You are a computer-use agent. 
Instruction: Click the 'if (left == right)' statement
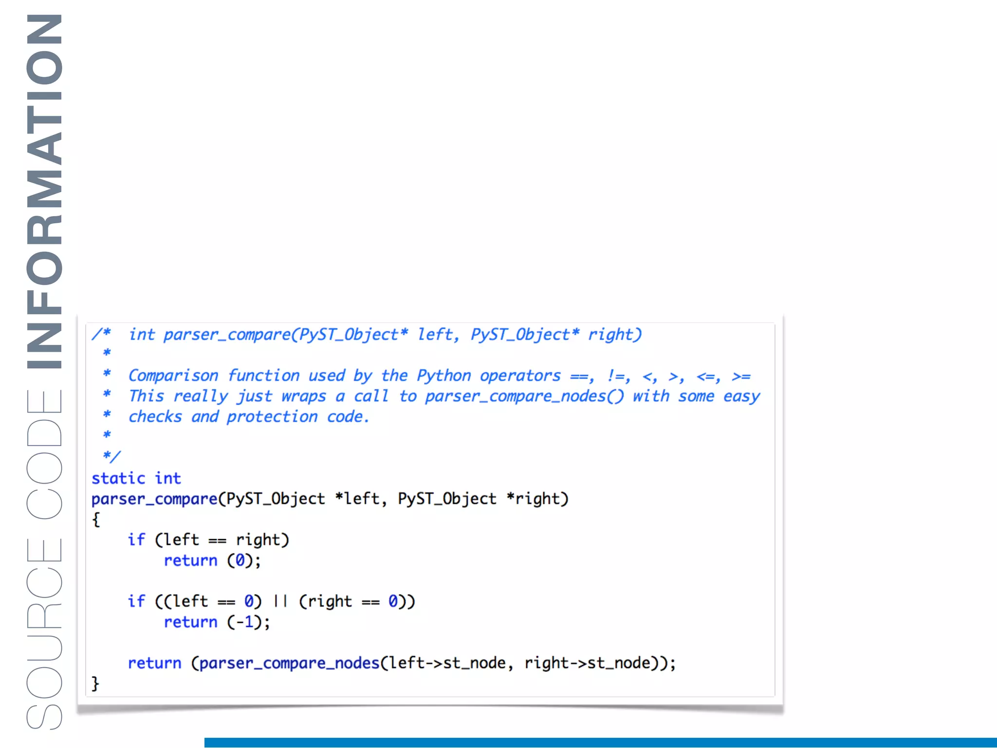pos(208,540)
